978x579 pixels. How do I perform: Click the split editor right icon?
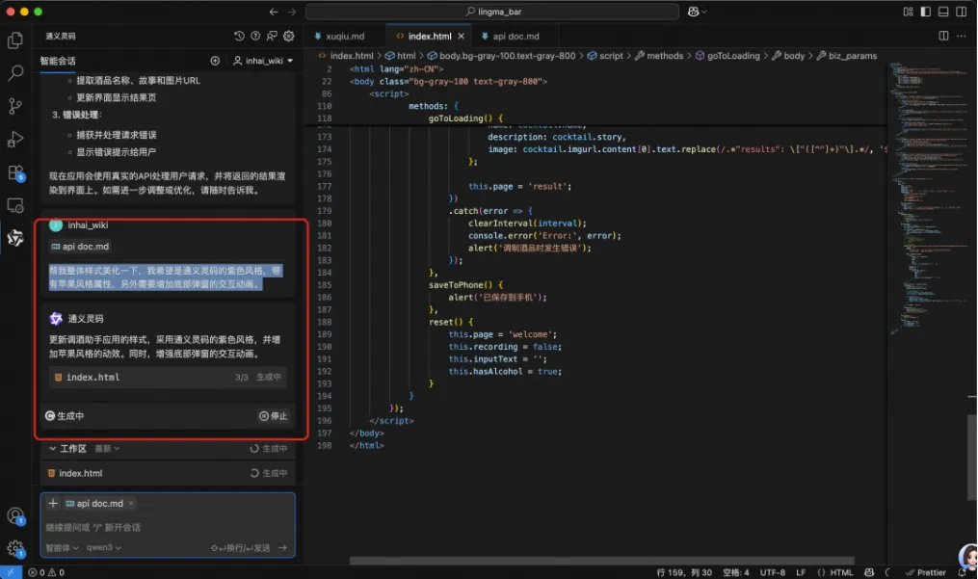(946, 36)
